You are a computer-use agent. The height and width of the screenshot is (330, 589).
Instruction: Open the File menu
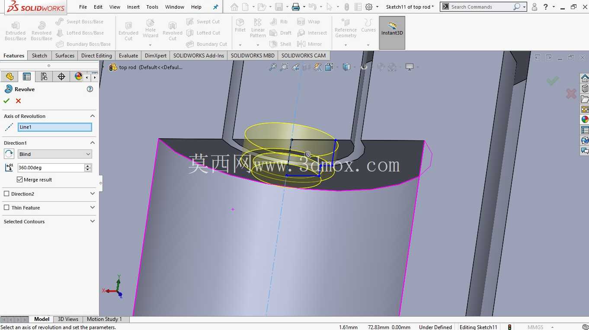[x=83, y=7]
